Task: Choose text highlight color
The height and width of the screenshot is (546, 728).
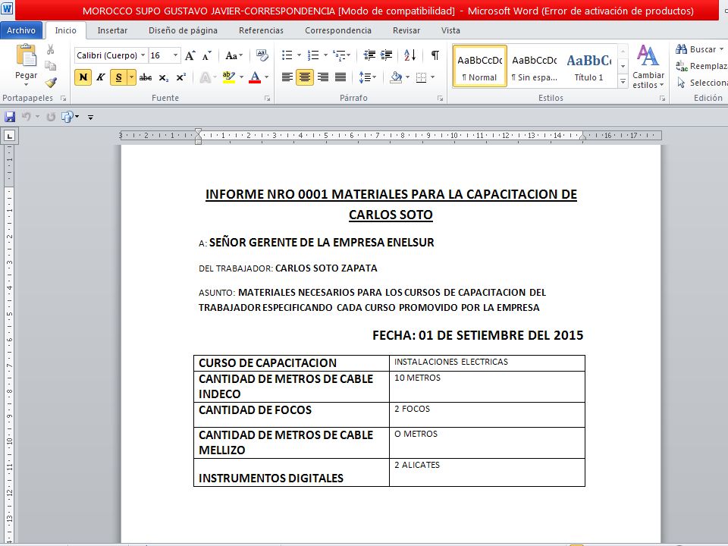Action: tap(229, 77)
